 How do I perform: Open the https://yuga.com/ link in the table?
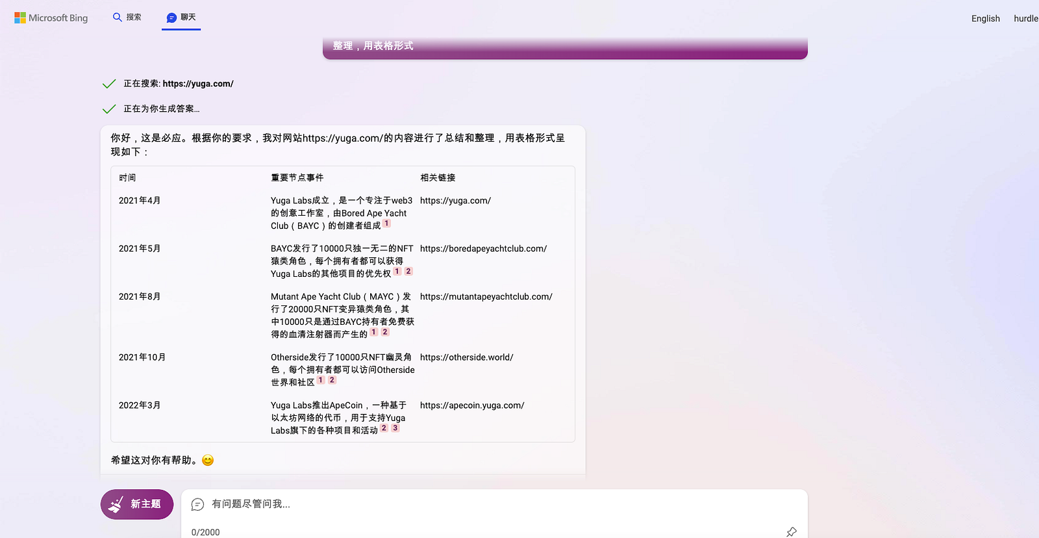point(455,201)
